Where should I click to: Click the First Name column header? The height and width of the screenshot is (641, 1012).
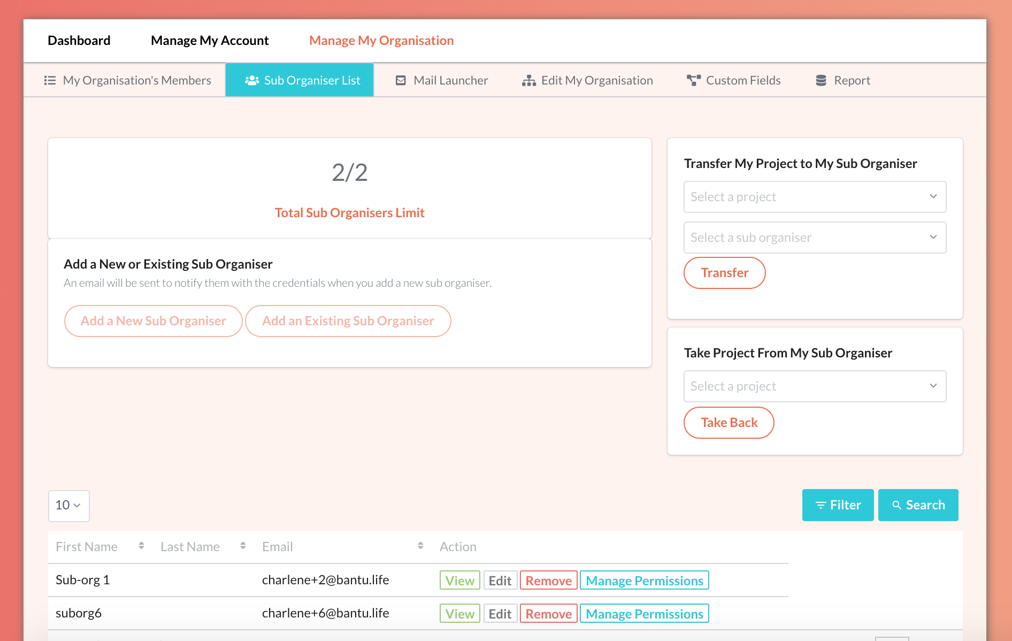[87, 547]
